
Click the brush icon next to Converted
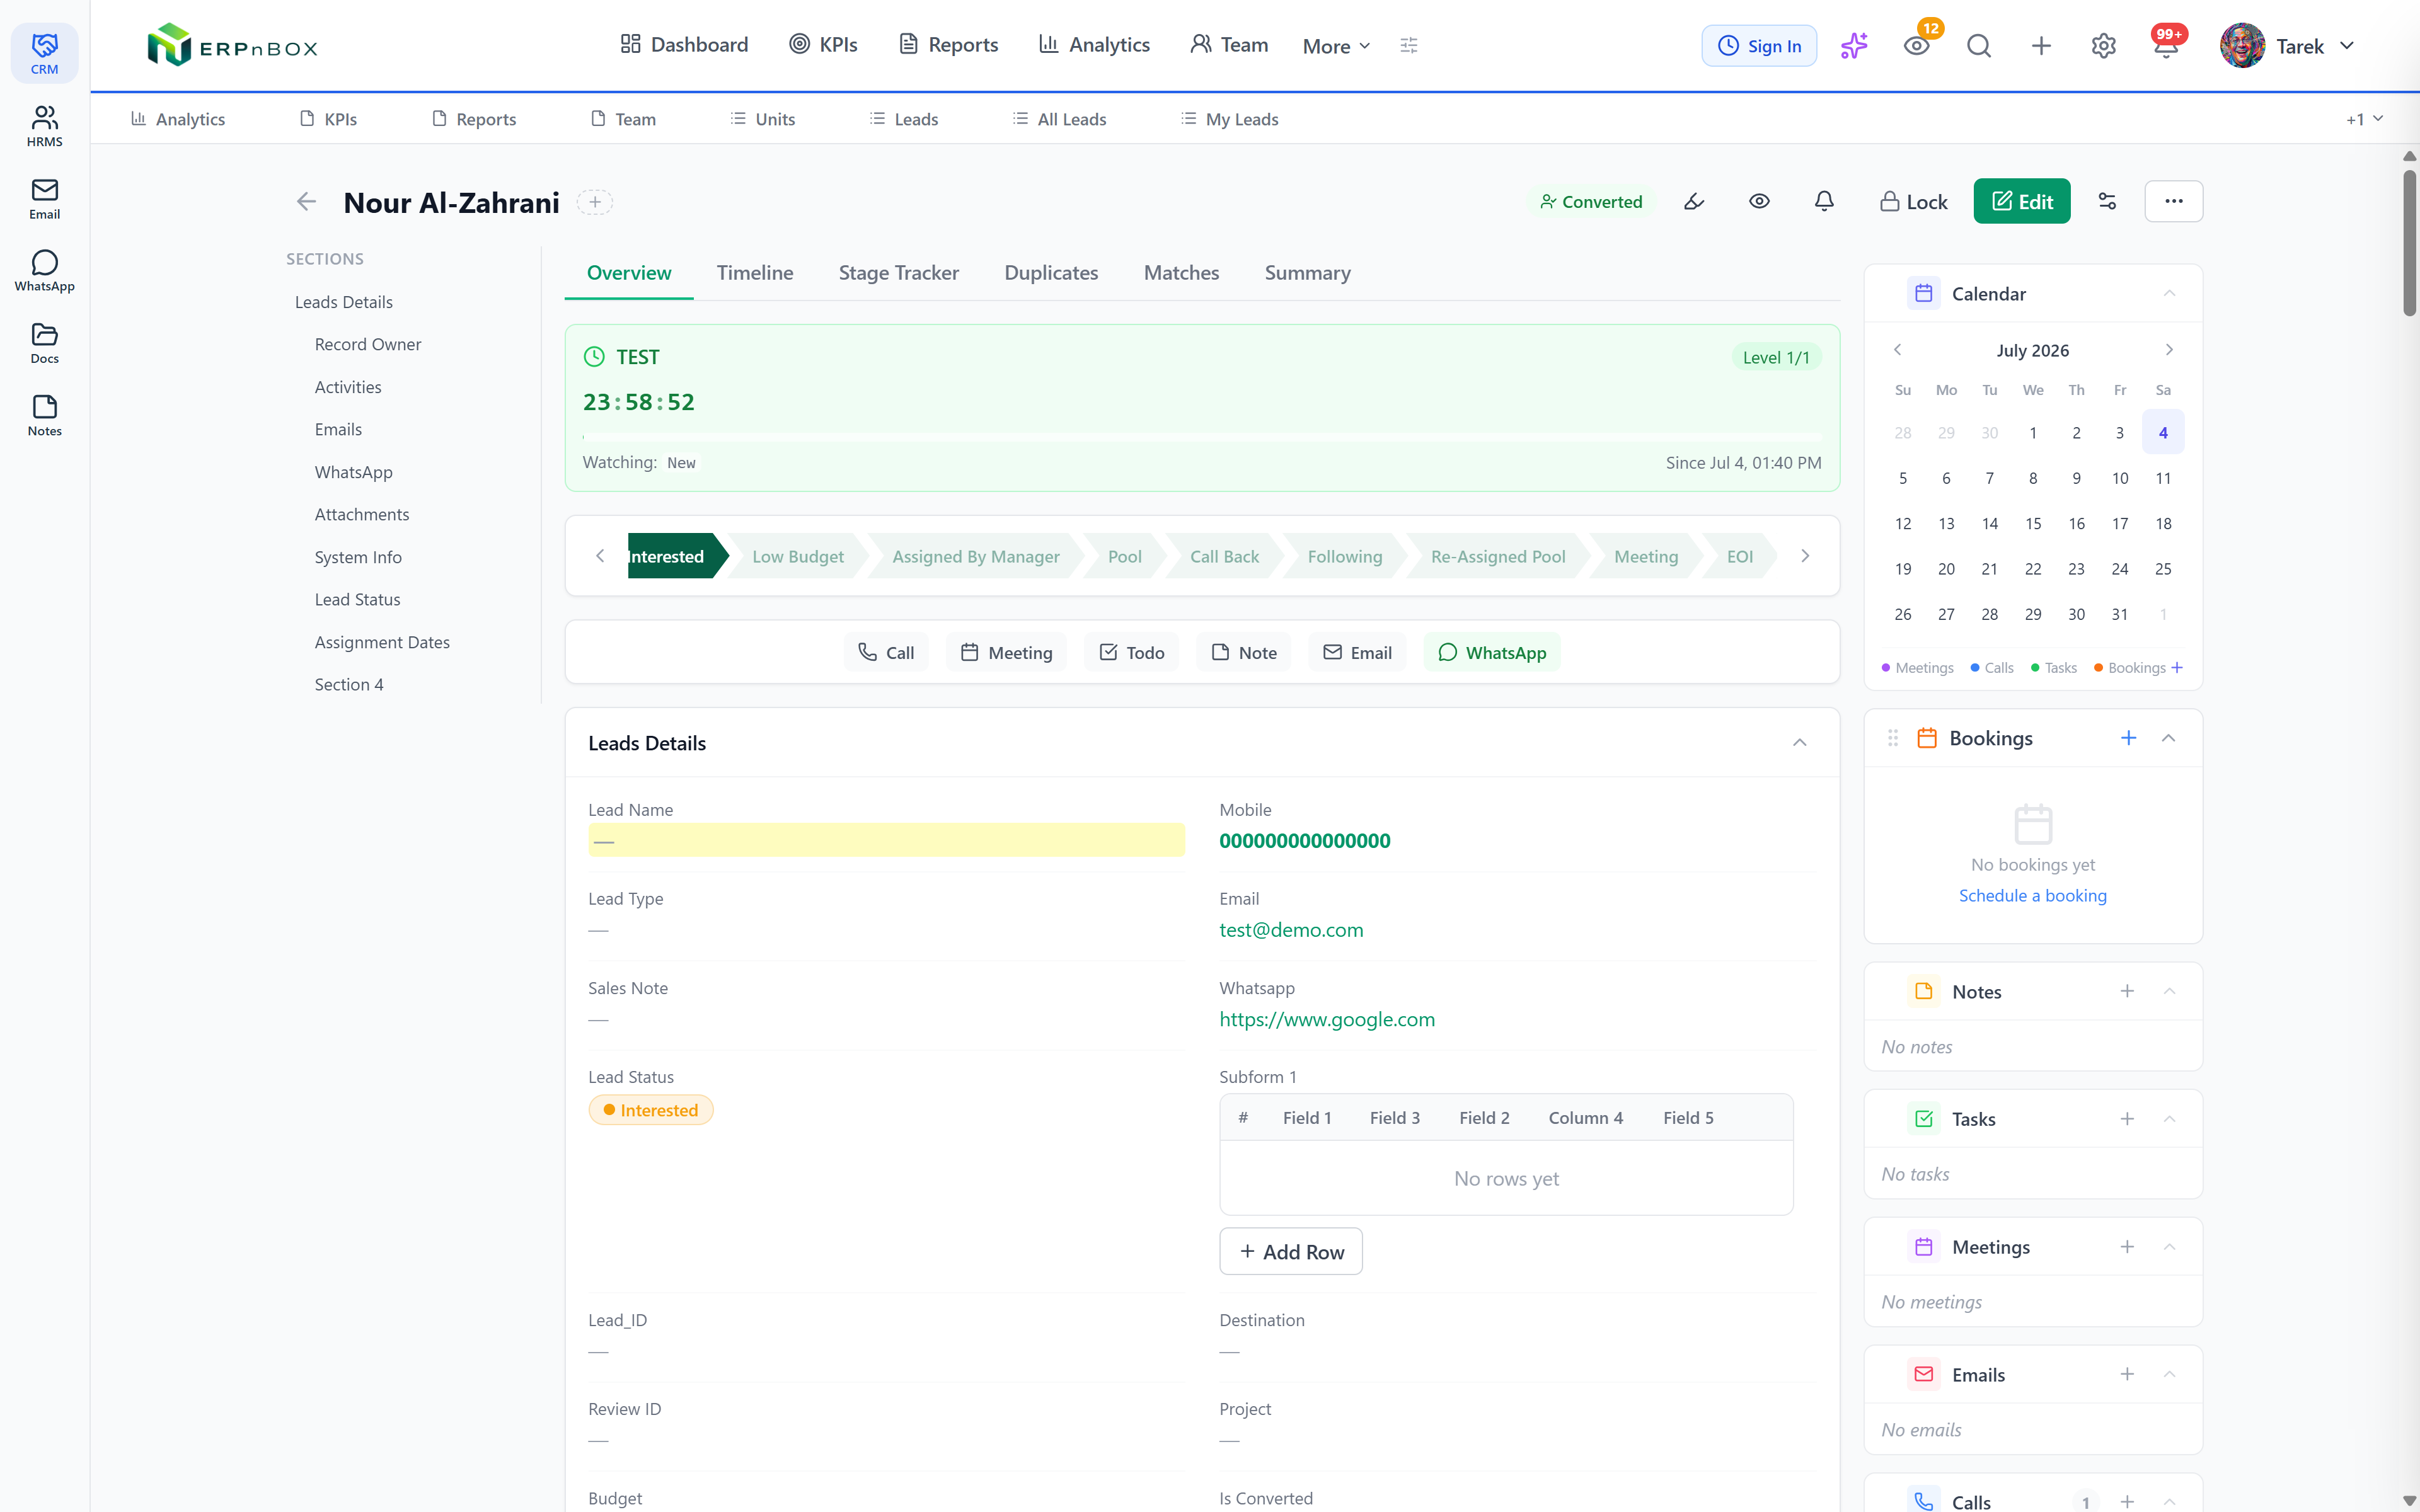(1694, 202)
